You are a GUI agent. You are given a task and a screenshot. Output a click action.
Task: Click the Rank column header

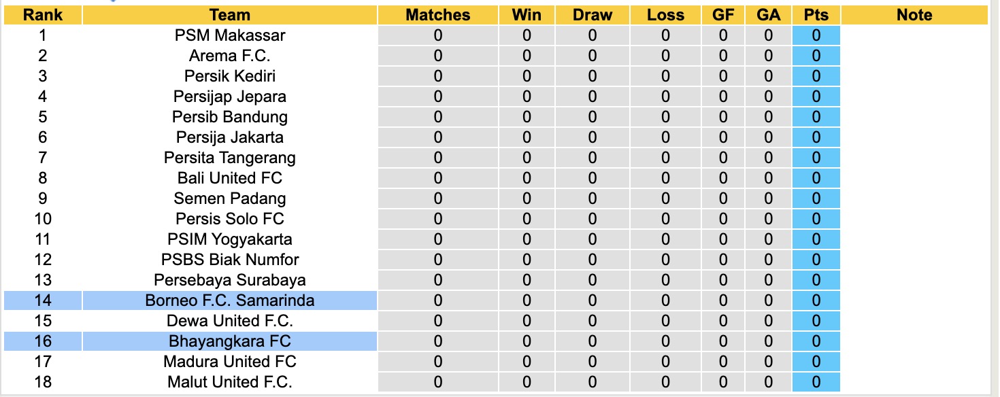pyautogui.click(x=42, y=15)
